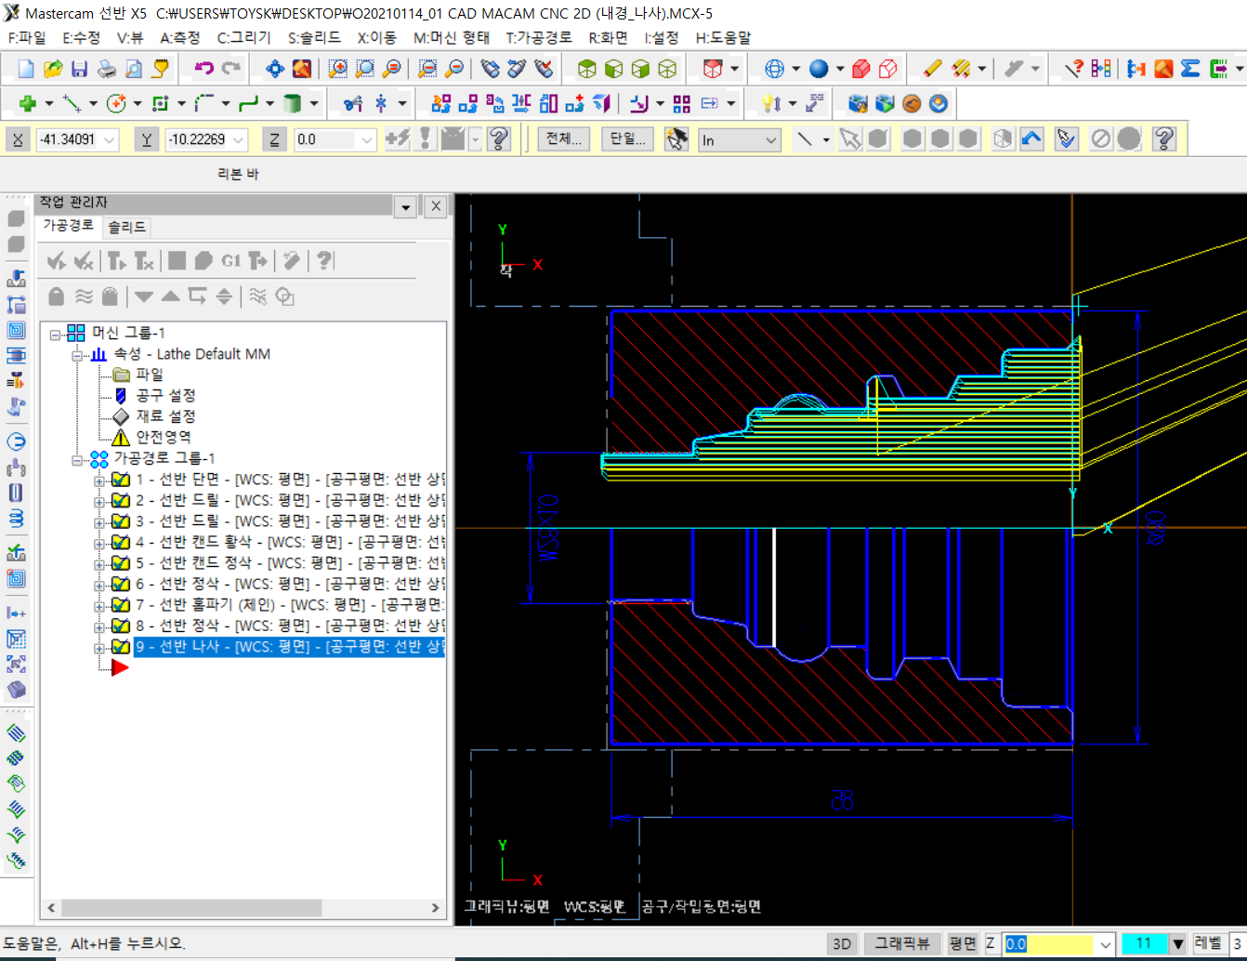Click the lock operations padlock icon
Screen dimensions: 1247x961
point(56,296)
